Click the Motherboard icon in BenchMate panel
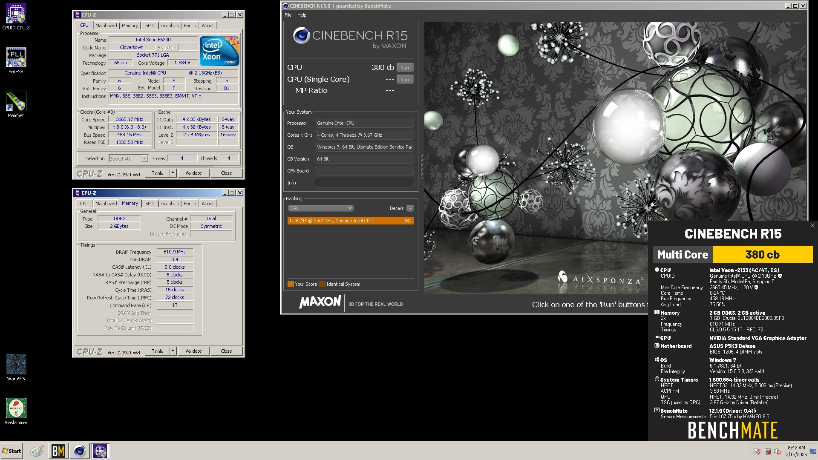This screenshot has width=818, height=460. [x=657, y=346]
